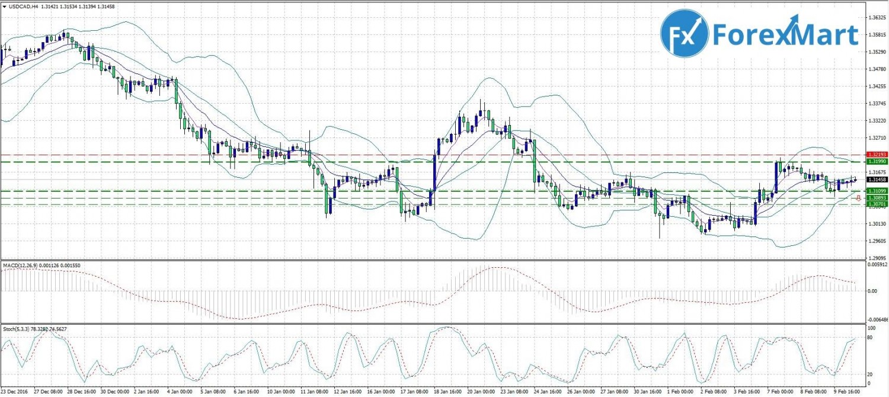Click the 1.29605 value on price scale
The width and height of the screenshot is (889, 397).
877,241
